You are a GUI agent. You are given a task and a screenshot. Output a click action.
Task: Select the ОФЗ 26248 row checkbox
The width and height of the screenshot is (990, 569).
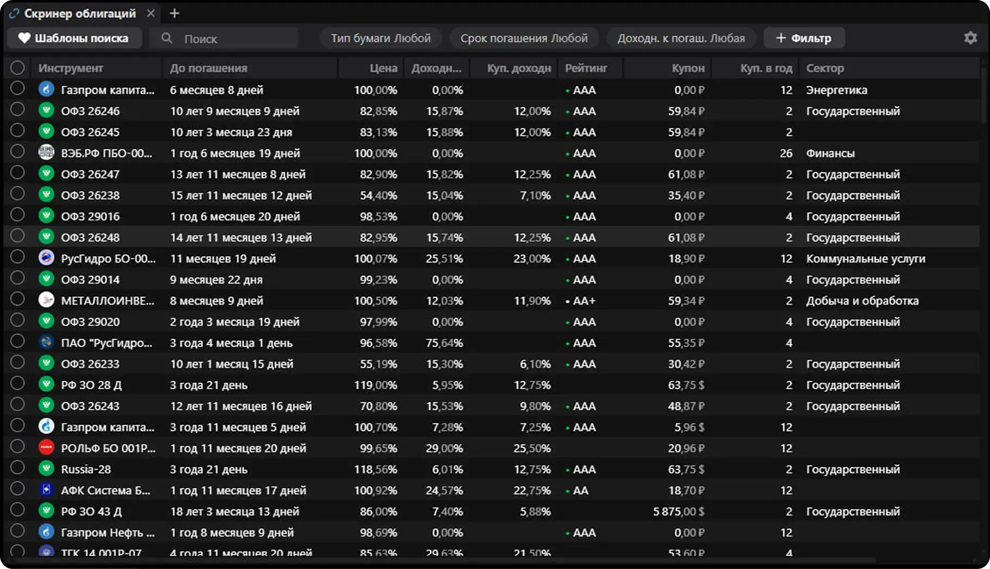(x=17, y=236)
